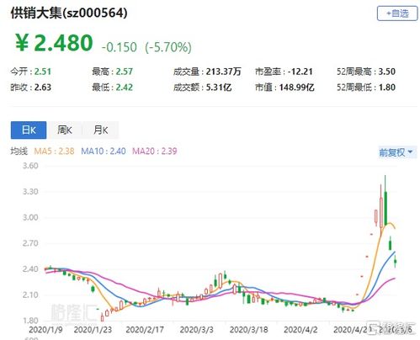Screen dimensions: 420x340
Task: Click the 市值 value 148.99亿
Action: click(297, 88)
